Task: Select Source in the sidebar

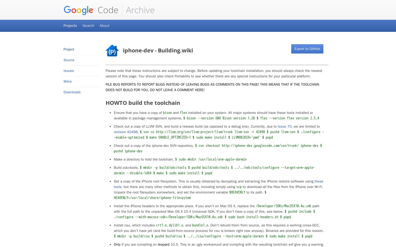Action: coord(69,60)
